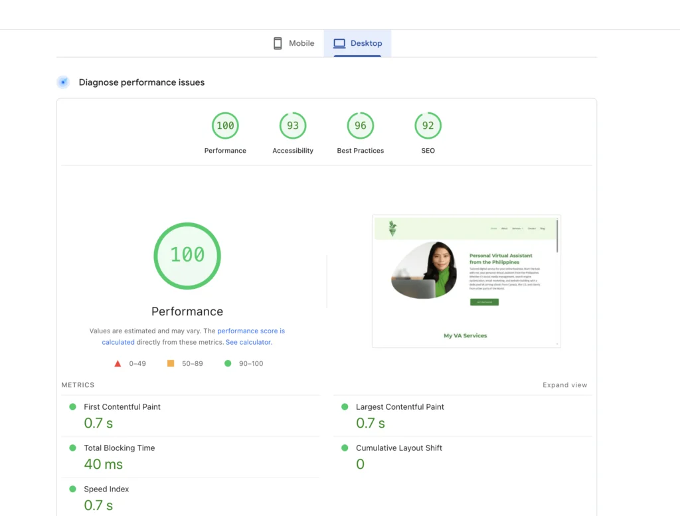Open the SEO score gauge 92

pos(428,126)
